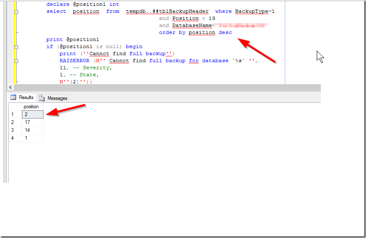Place cursor on 'order by position desc' line
Viewport: 366px width, 238px height.
click(195, 32)
